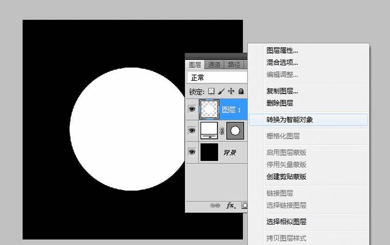Click chain link on shape layer
This screenshot has width=390, height=245.
(222, 131)
